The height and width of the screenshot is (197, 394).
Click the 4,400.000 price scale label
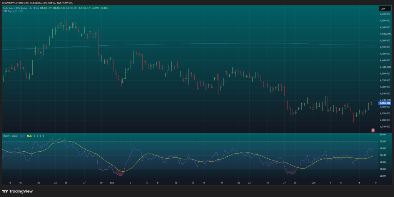click(385, 67)
